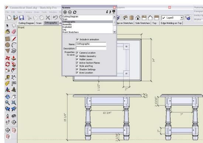Select the Zoom magnifier tool

(7, 103)
